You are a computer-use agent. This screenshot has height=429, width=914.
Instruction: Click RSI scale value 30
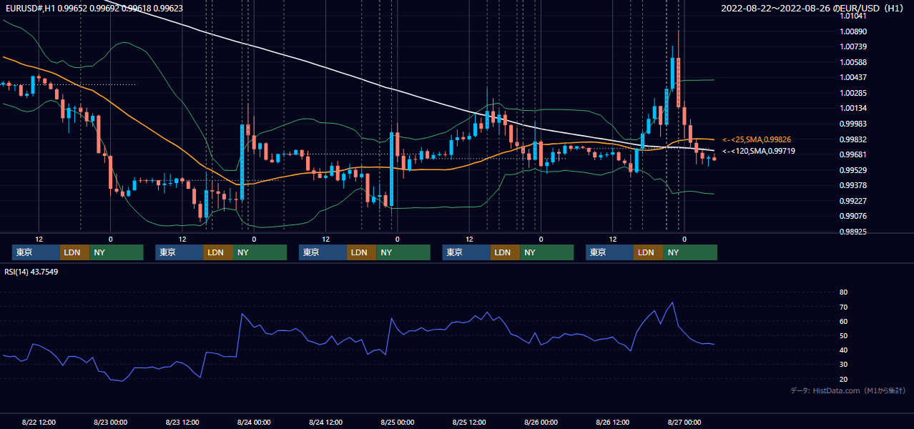tap(843, 365)
